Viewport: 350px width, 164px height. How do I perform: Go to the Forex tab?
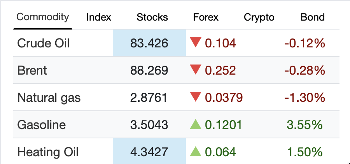tap(206, 17)
